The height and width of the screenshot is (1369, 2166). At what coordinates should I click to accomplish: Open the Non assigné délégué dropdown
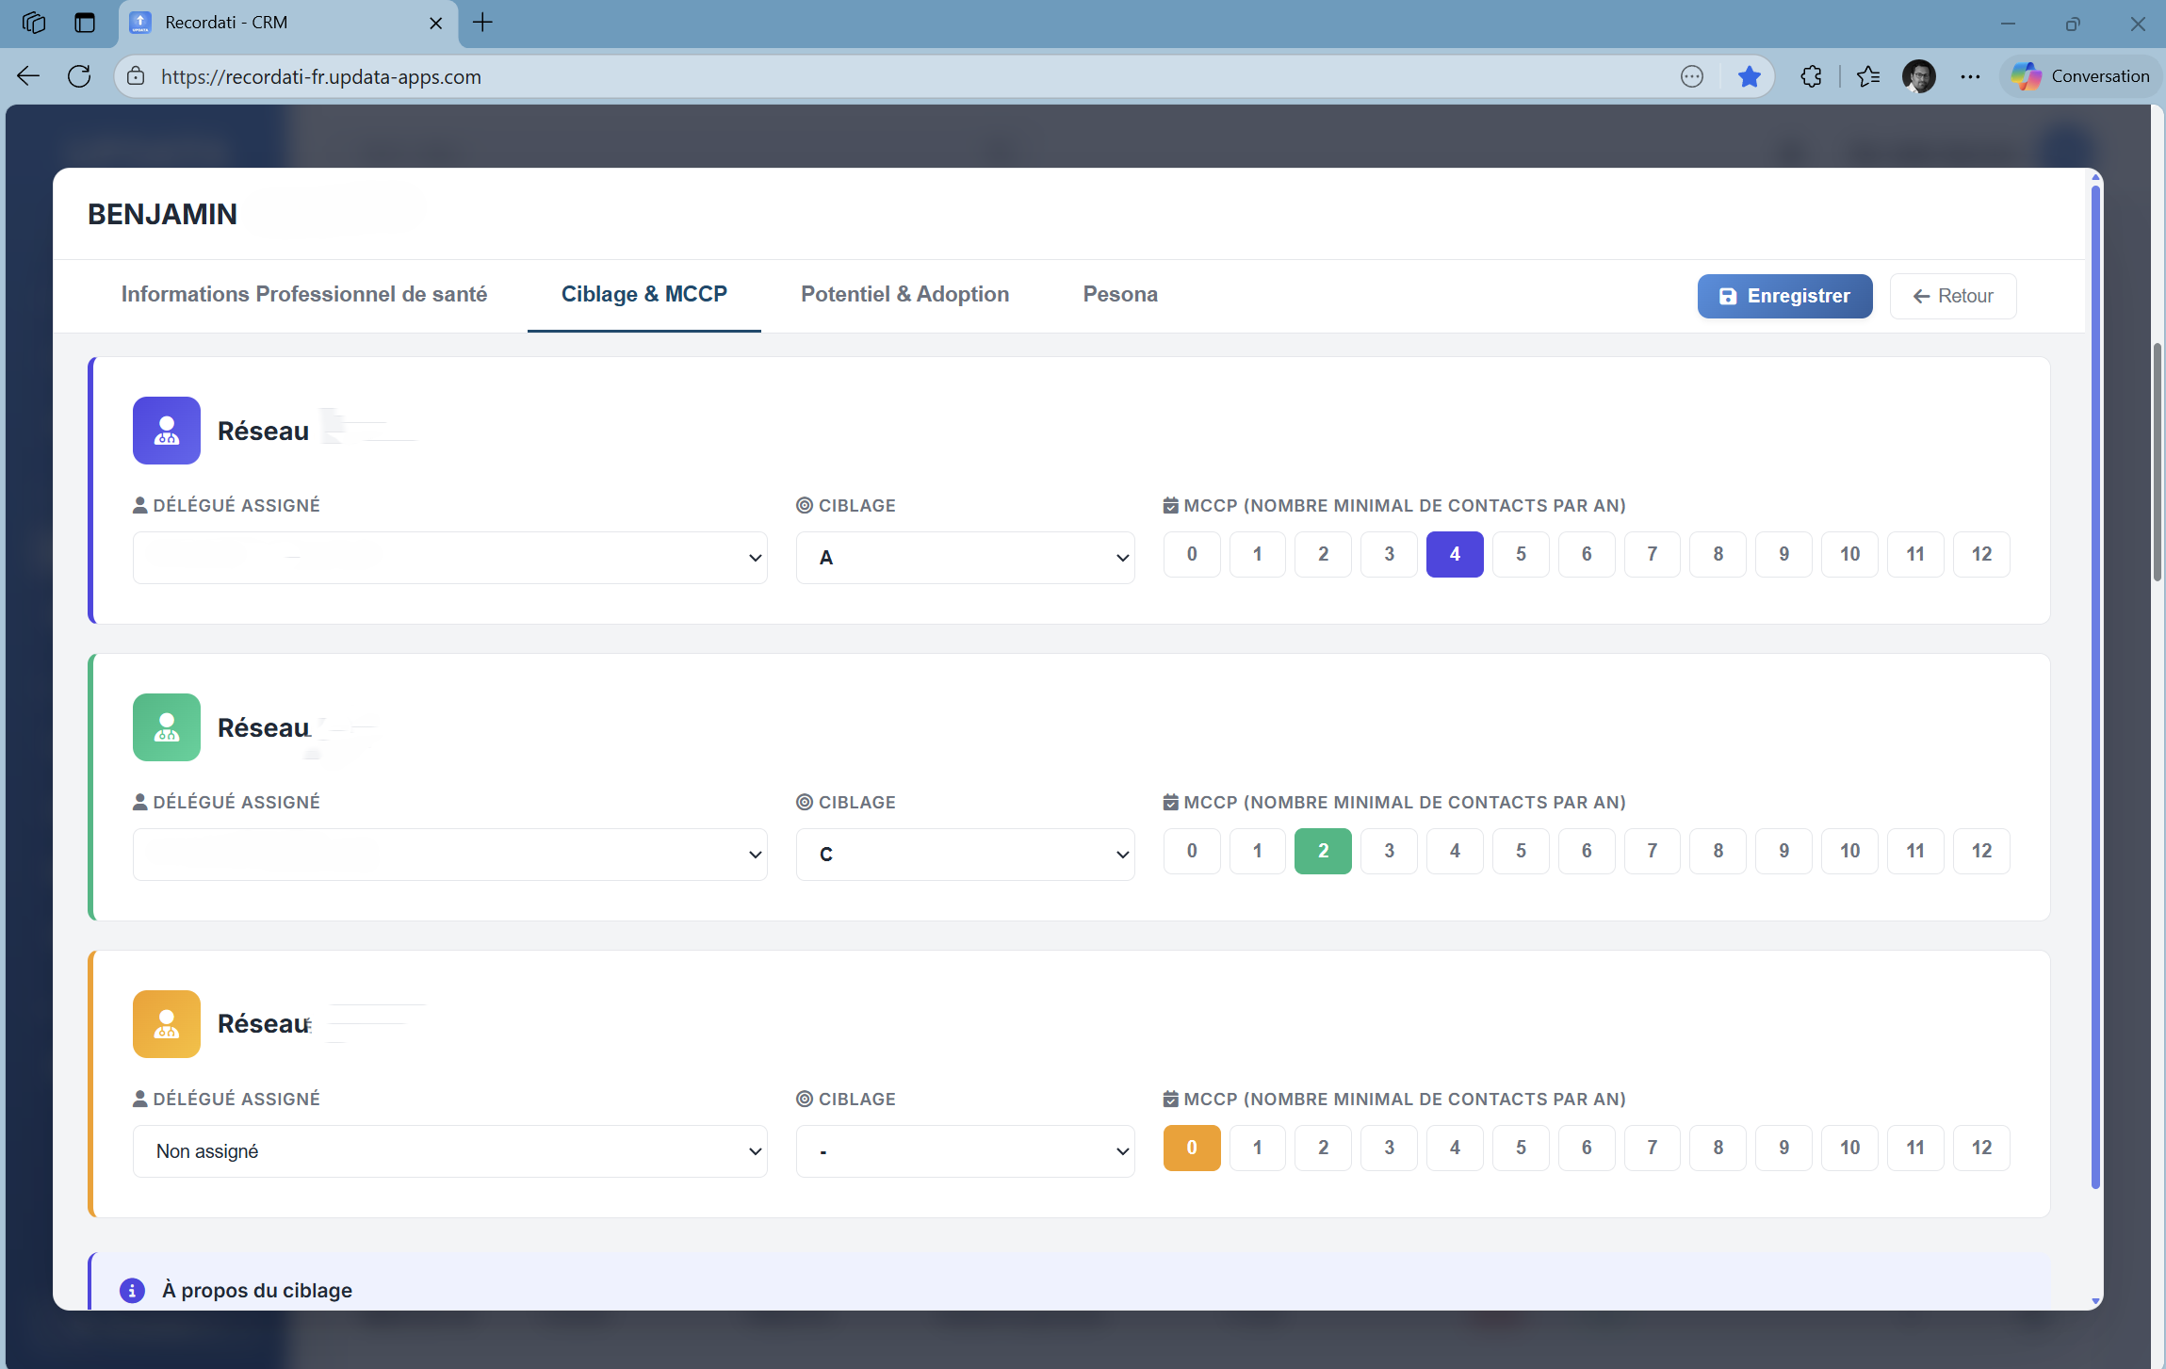coord(449,1150)
